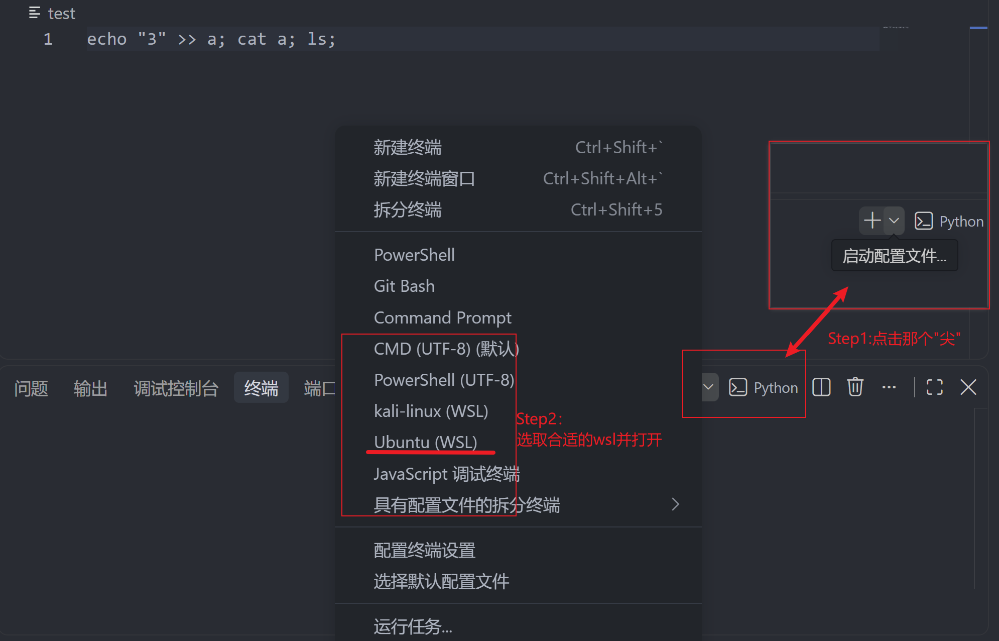Click the plus icon in the inset screenshot
999x641 pixels.
point(872,221)
